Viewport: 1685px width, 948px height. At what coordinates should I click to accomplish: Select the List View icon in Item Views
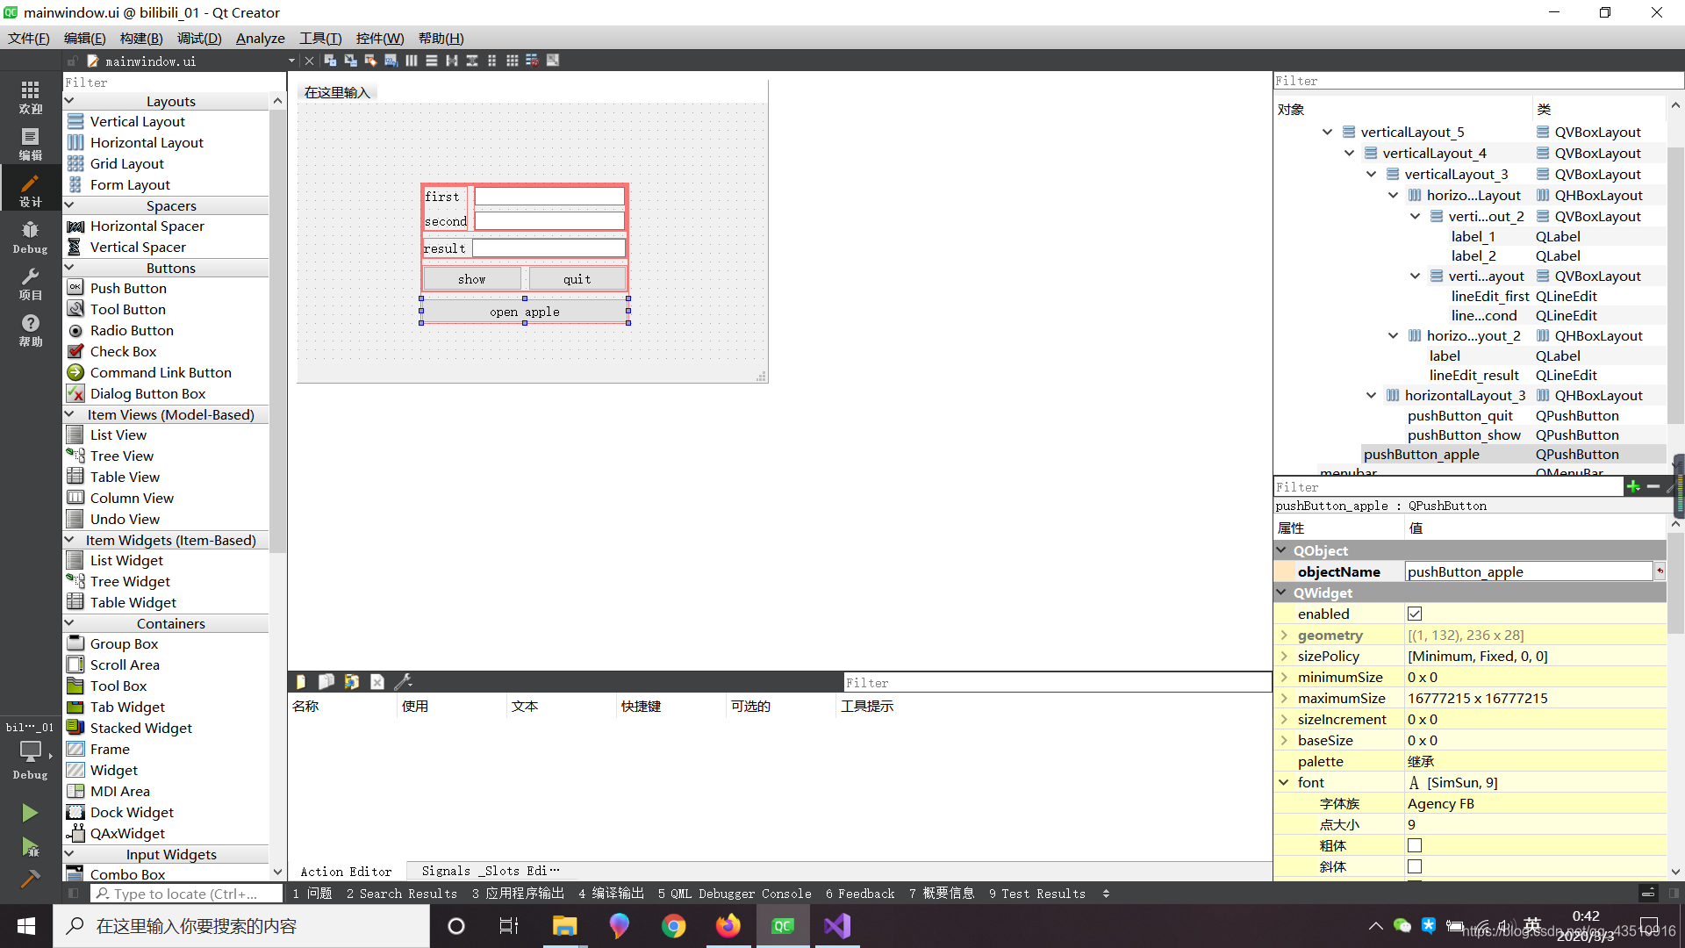point(75,435)
